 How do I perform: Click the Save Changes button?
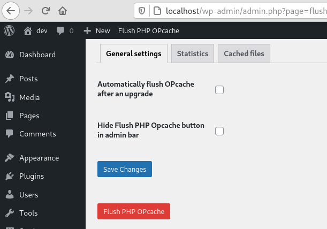125,169
